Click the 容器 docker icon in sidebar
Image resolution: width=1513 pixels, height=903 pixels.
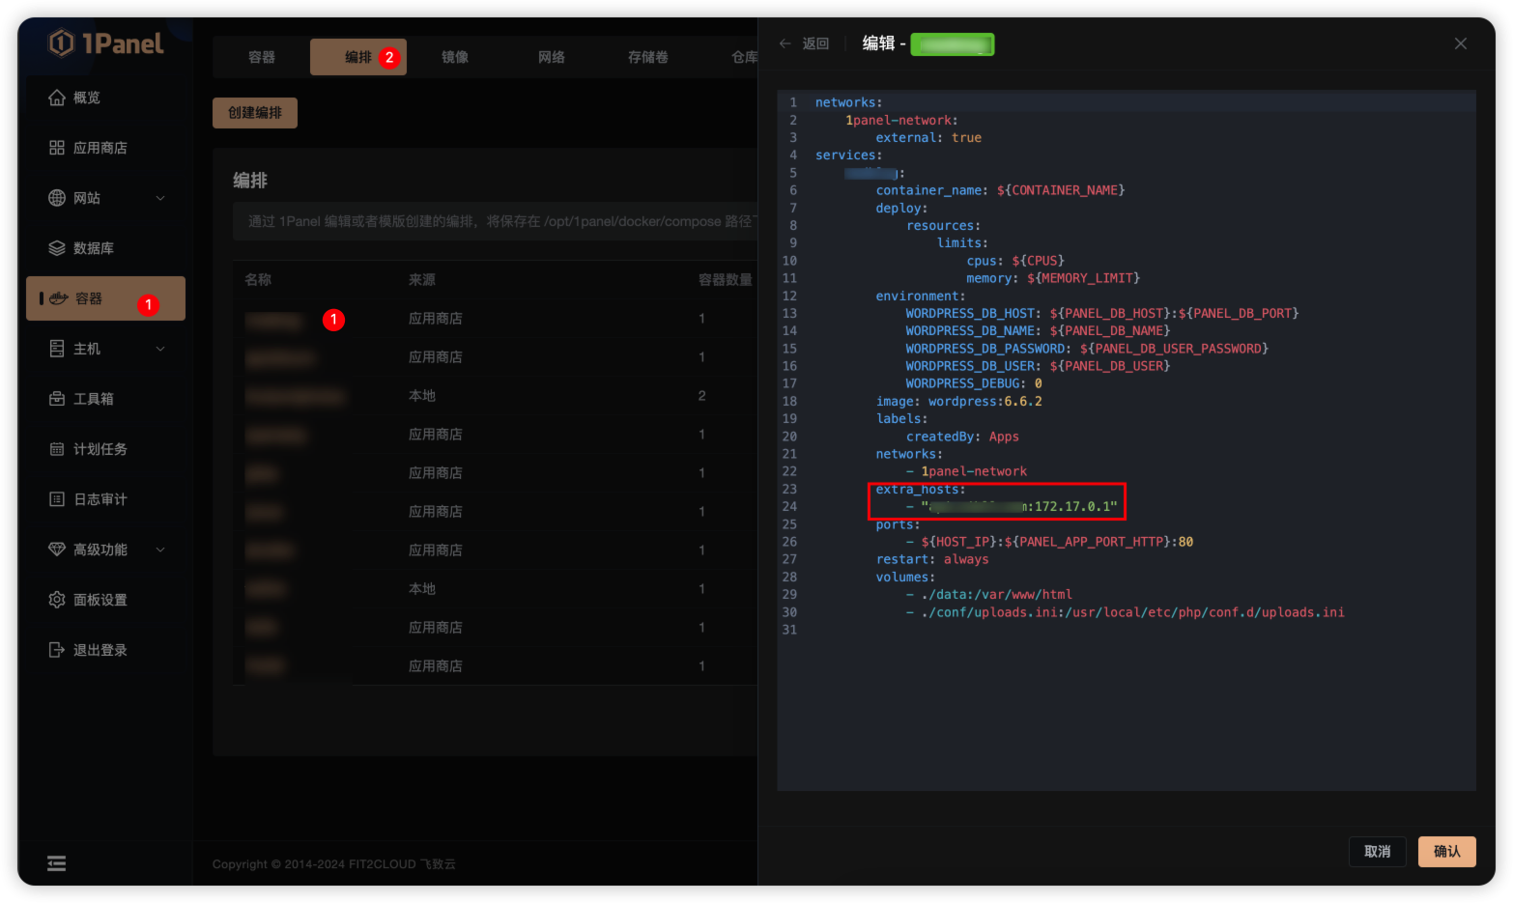(59, 298)
